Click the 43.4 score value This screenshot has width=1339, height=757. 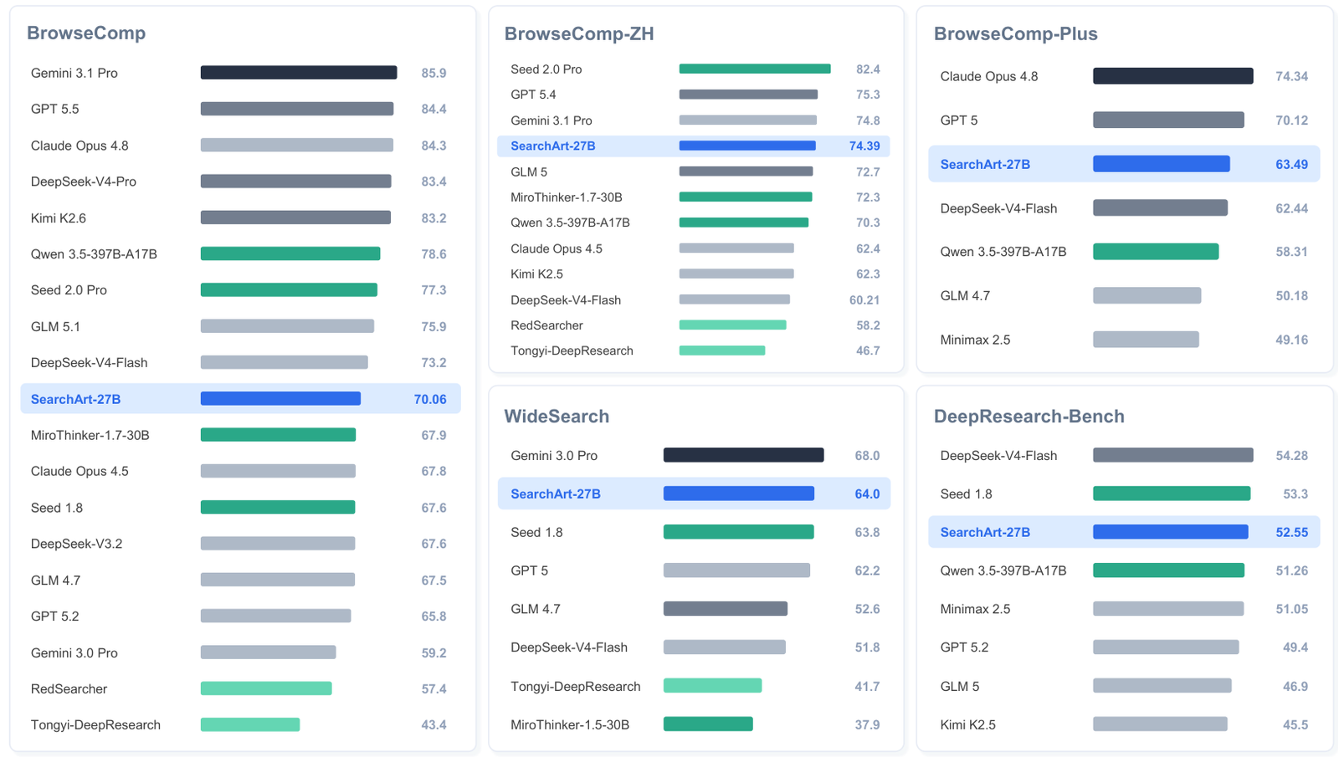click(434, 724)
